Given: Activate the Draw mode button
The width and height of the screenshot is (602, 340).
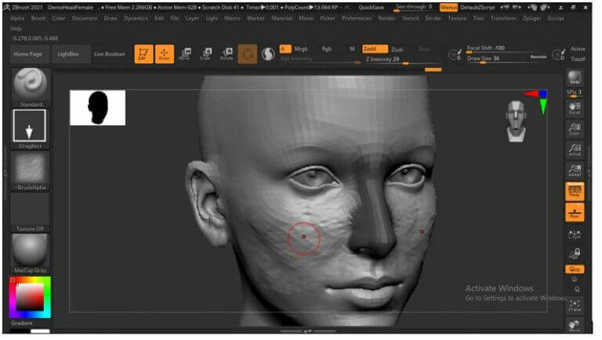Looking at the screenshot, I should 165,54.
